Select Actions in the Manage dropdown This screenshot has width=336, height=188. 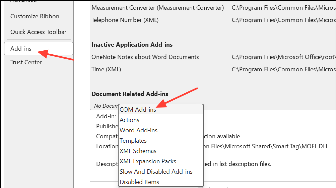point(129,120)
